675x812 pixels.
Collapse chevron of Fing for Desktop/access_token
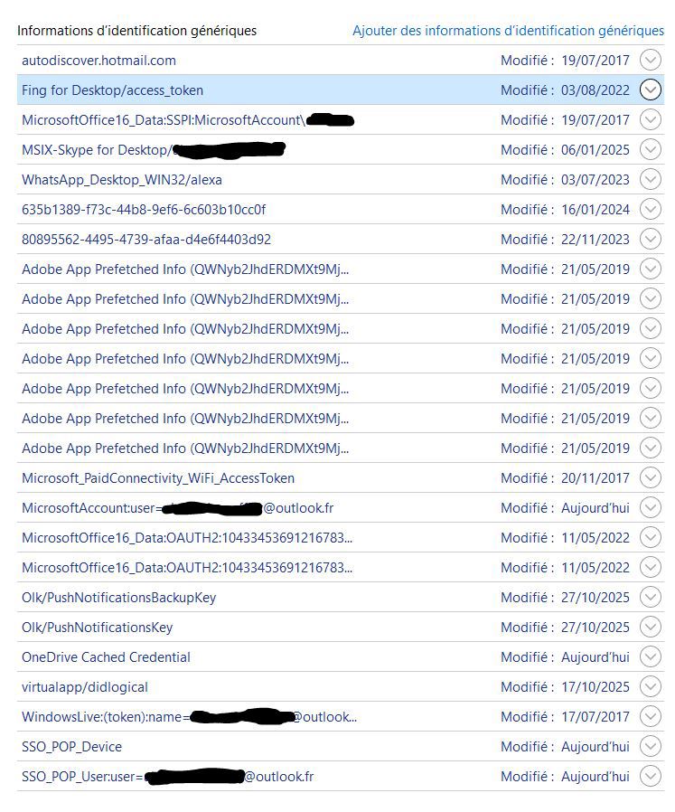pyautogui.click(x=651, y=90)
